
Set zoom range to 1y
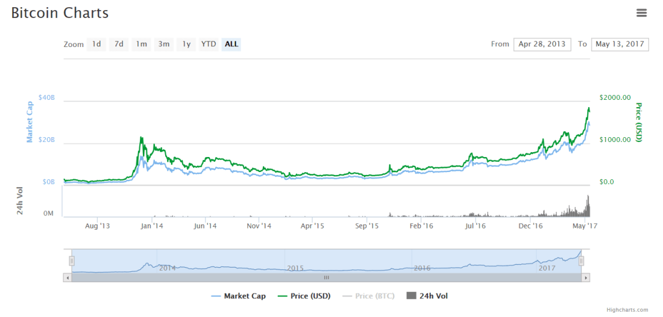(x=186, y=44)
